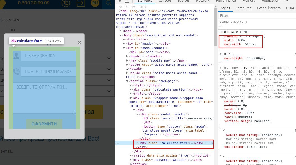Expand the calculate-form div node
The height and width of the screenshot is (165, 296).
click(137, 143)
